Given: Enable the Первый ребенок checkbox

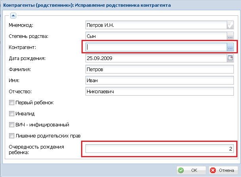Looking at the screenshot, I should [11, 103].
